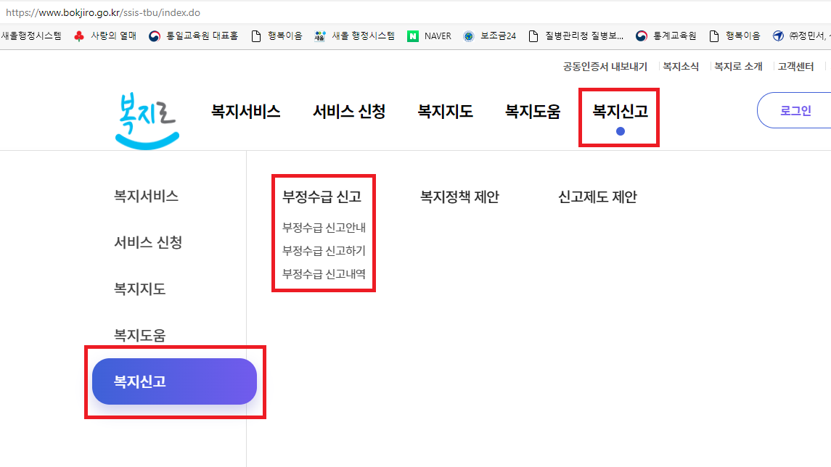Open 부정수급 신고안내 link
Image resolution: width=831 pixels, height=467 pixels.
coord(324,228)
